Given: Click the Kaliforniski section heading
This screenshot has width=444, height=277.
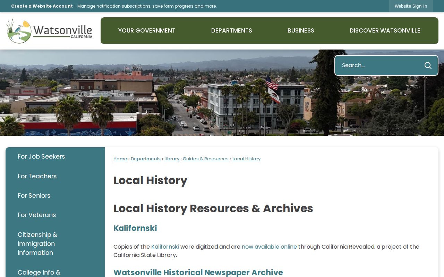Looking at the screenshot, I should (135, 228).
